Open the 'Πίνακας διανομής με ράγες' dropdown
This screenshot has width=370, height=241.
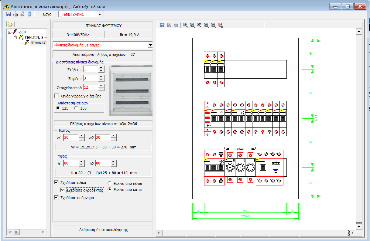[150, 45]
